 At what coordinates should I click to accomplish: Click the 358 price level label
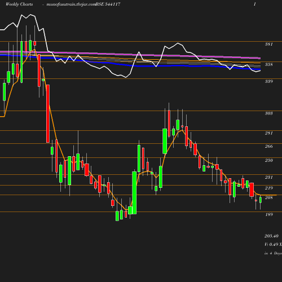[x=269, y=64]
